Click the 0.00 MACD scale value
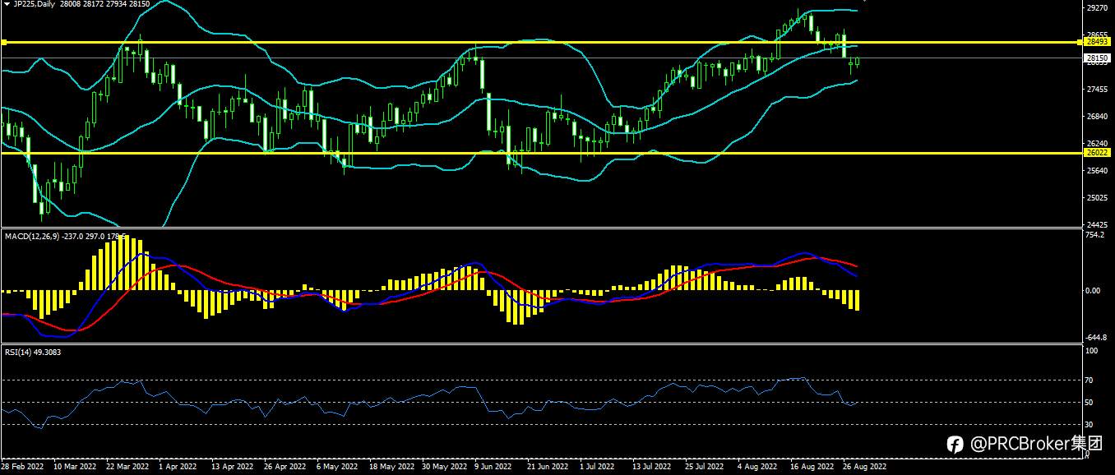 pyautogui.click(x=1094, y=290)
